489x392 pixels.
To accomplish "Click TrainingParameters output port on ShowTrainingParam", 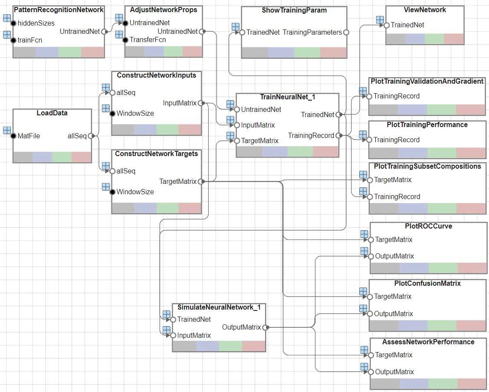I will click(x=346, y=32).
